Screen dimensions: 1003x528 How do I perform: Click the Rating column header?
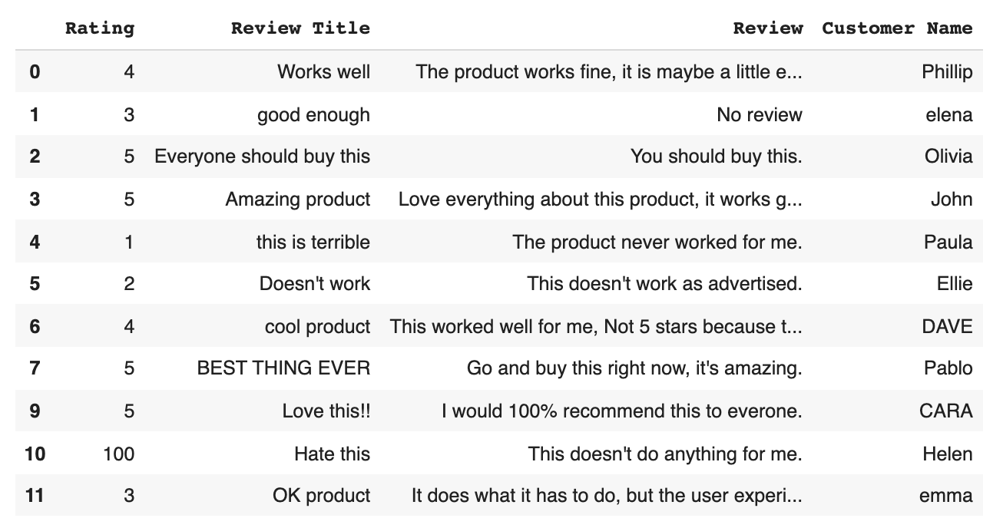99,28
